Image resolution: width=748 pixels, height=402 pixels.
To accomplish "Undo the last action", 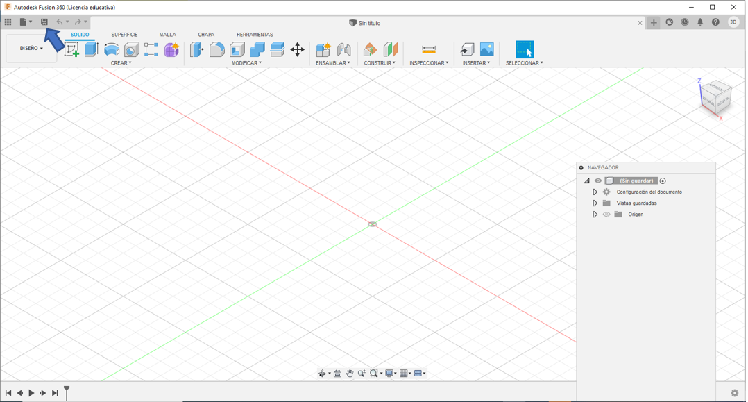I will coord(60,22).
